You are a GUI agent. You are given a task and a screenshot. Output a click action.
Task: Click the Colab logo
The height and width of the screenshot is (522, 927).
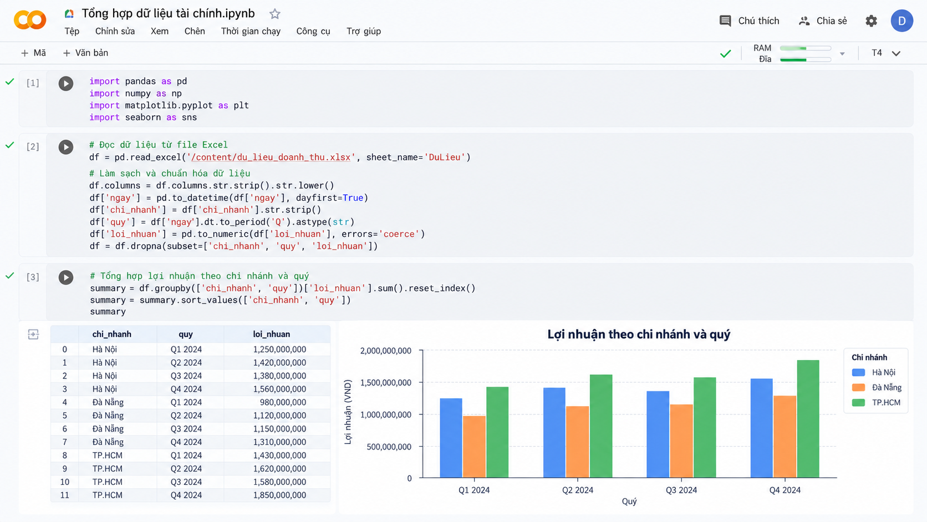pos(30,20)
